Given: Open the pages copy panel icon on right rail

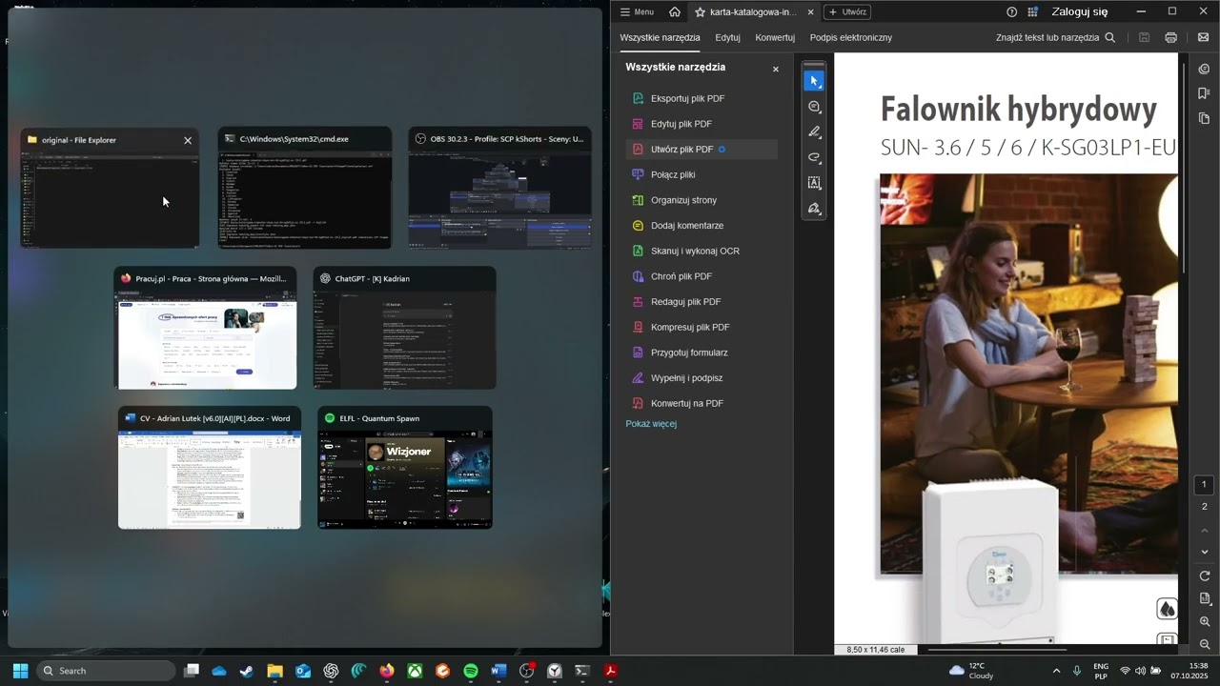Looking at the screenshot, I should (1204, 118).
